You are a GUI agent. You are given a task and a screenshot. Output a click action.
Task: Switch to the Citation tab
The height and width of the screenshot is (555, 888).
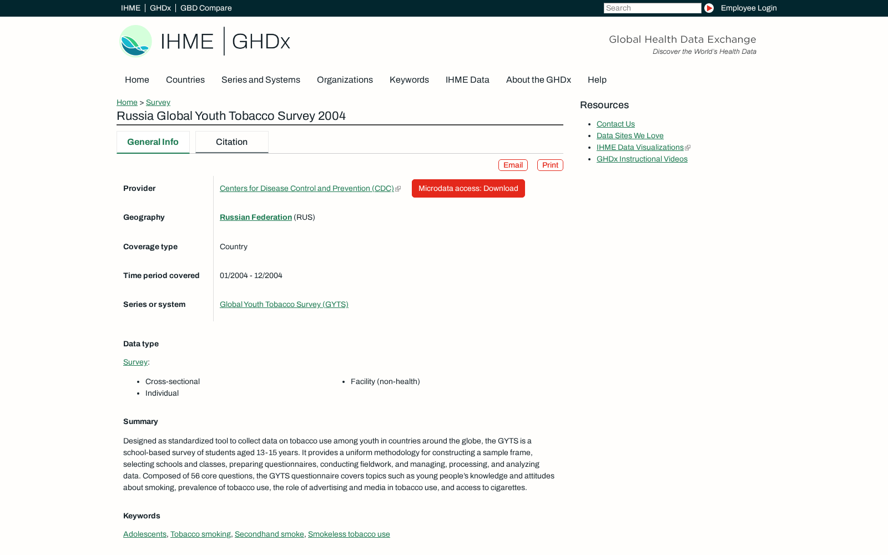tap(232, 142)
